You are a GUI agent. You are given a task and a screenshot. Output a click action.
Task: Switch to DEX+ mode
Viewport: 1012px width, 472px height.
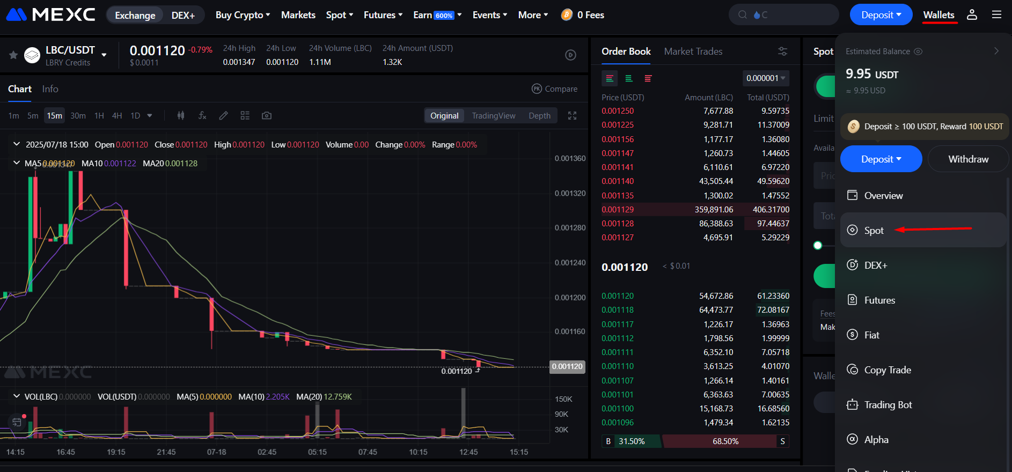pos(184,15)
